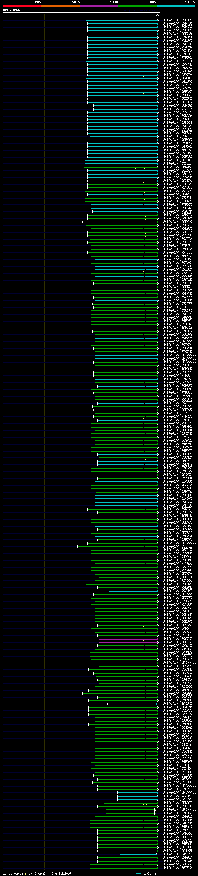Select the UniRef100_C5IFL2 hit
This screenshot has height=876, width=198.
(x=178, y=547)
